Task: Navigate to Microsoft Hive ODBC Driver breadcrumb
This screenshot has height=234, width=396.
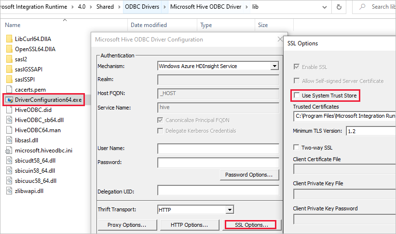Action: click(205, 7)
